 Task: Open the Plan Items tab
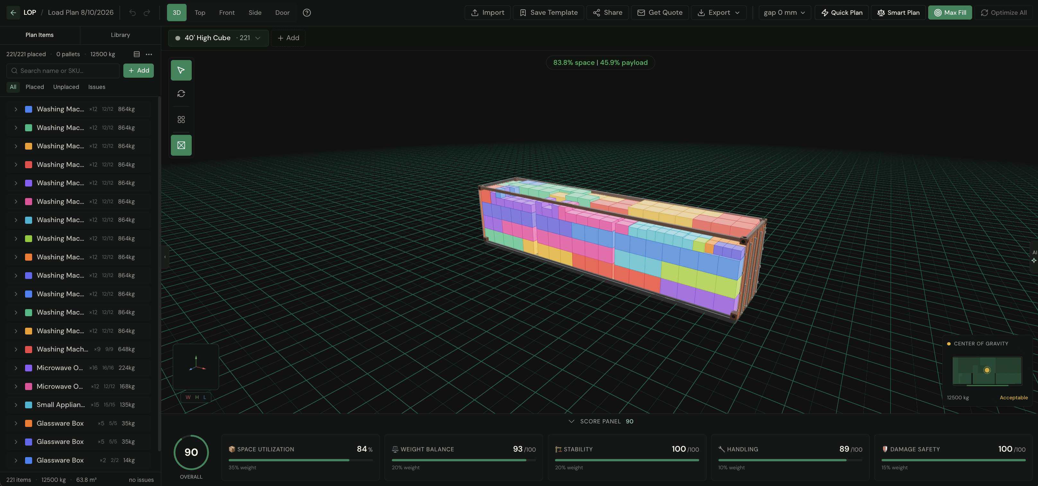[40, 35]
